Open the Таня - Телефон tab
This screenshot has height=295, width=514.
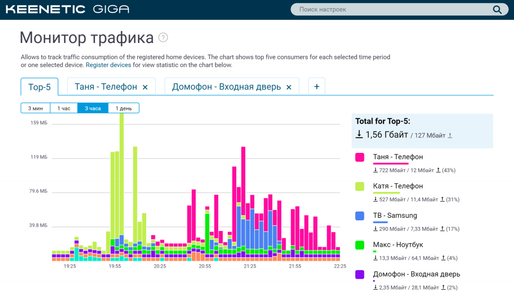pyautogui.click(x=106, y=87)
